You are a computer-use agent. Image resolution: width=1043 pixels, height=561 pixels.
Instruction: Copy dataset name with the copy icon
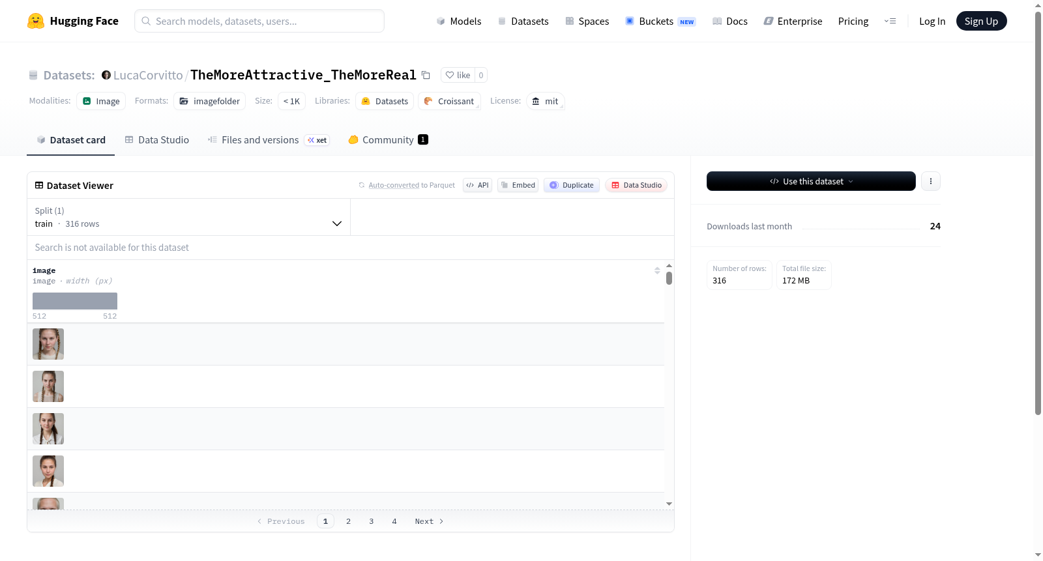[426, 75]
